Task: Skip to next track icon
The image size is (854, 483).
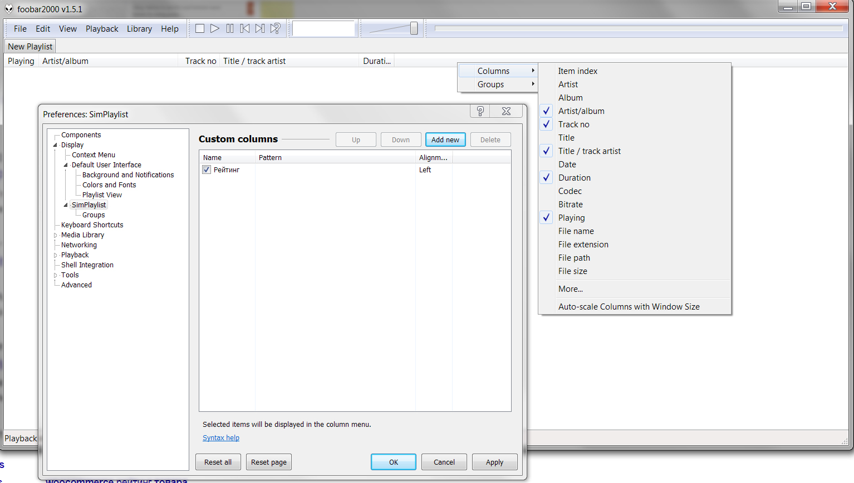Action: coord(260,28)
